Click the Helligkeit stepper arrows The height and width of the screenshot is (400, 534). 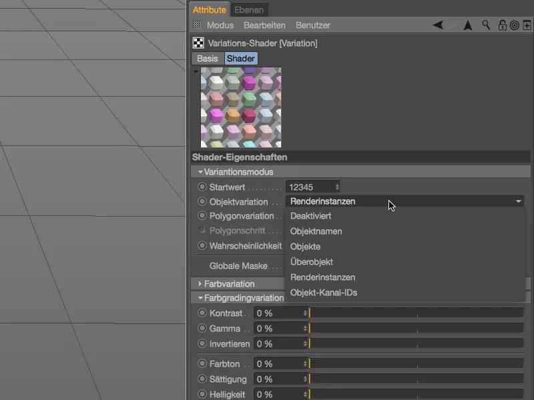pos(305,394)
